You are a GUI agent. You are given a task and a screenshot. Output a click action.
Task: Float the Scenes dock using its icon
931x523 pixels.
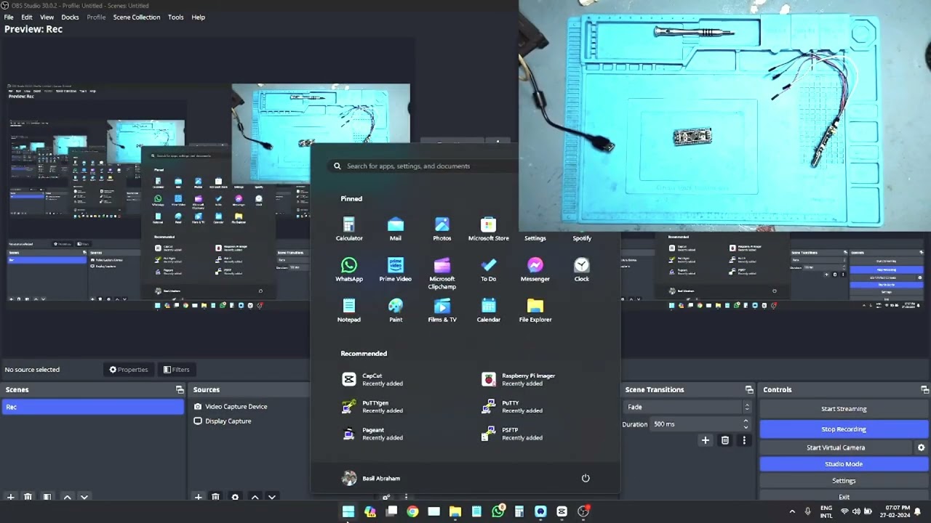180,390
